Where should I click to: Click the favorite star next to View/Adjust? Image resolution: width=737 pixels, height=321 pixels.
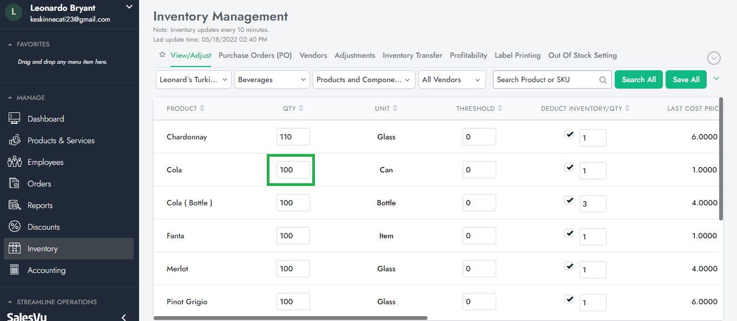(x=162, y=55)
